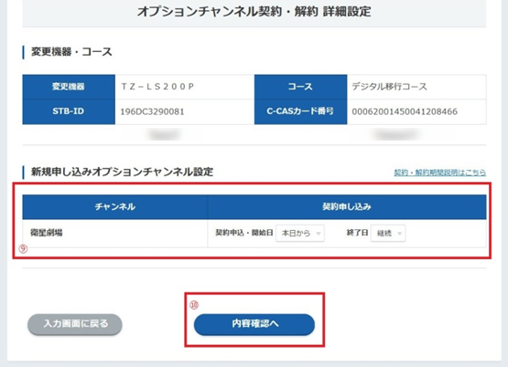Click the 変更機器 header cell
The height and width of the screenshot is (367, 508).
(69, 87)
